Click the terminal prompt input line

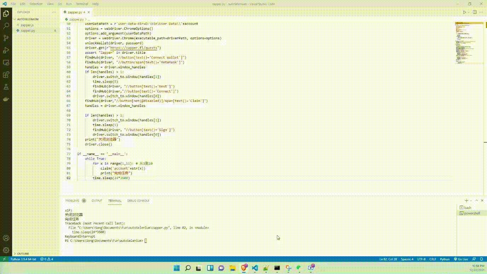[105, 241]
